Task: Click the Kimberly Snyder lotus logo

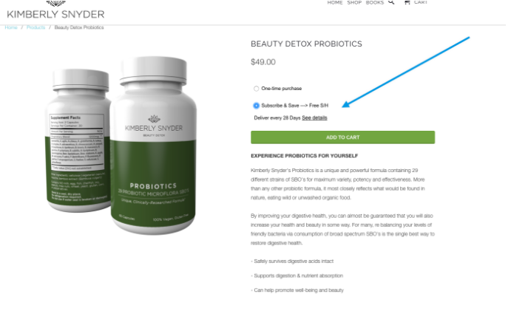Action: pos(55,3)
